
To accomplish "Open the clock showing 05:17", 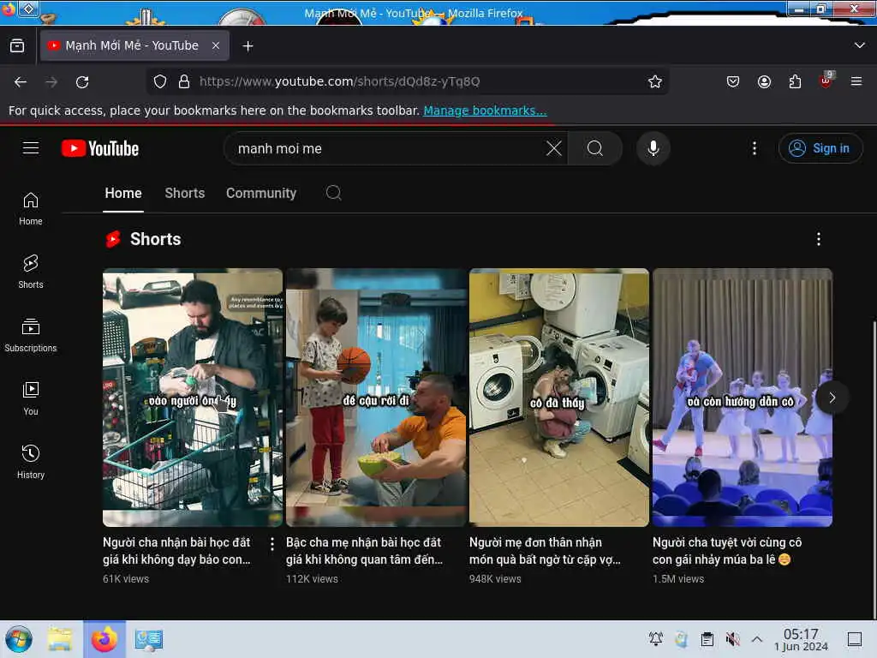I will [801, 639].
